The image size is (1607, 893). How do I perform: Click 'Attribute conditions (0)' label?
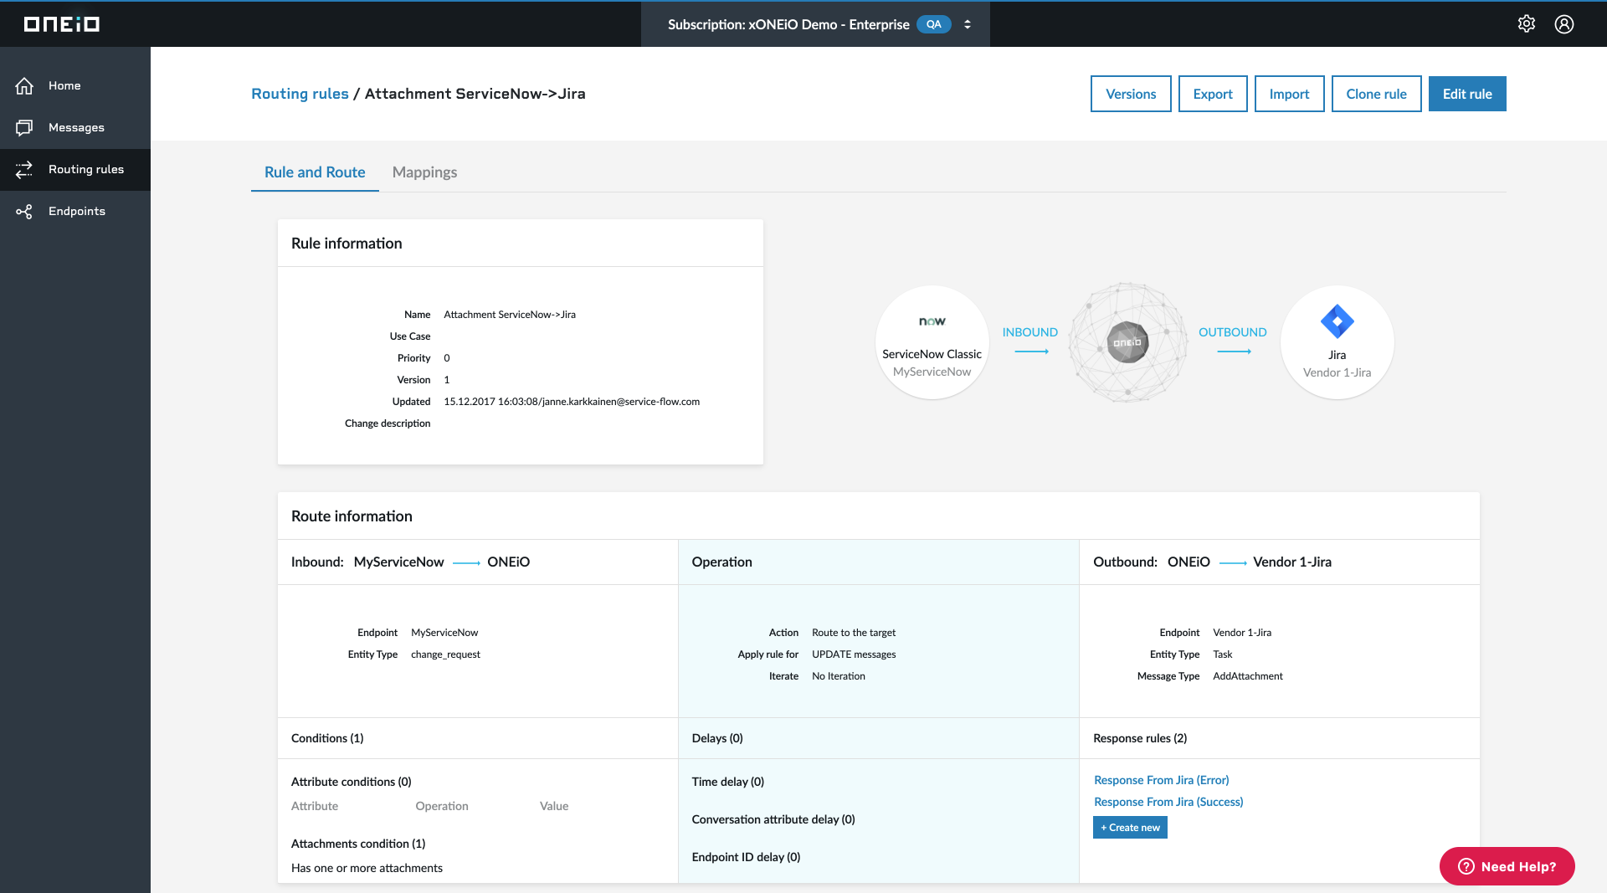coord(351,782)
